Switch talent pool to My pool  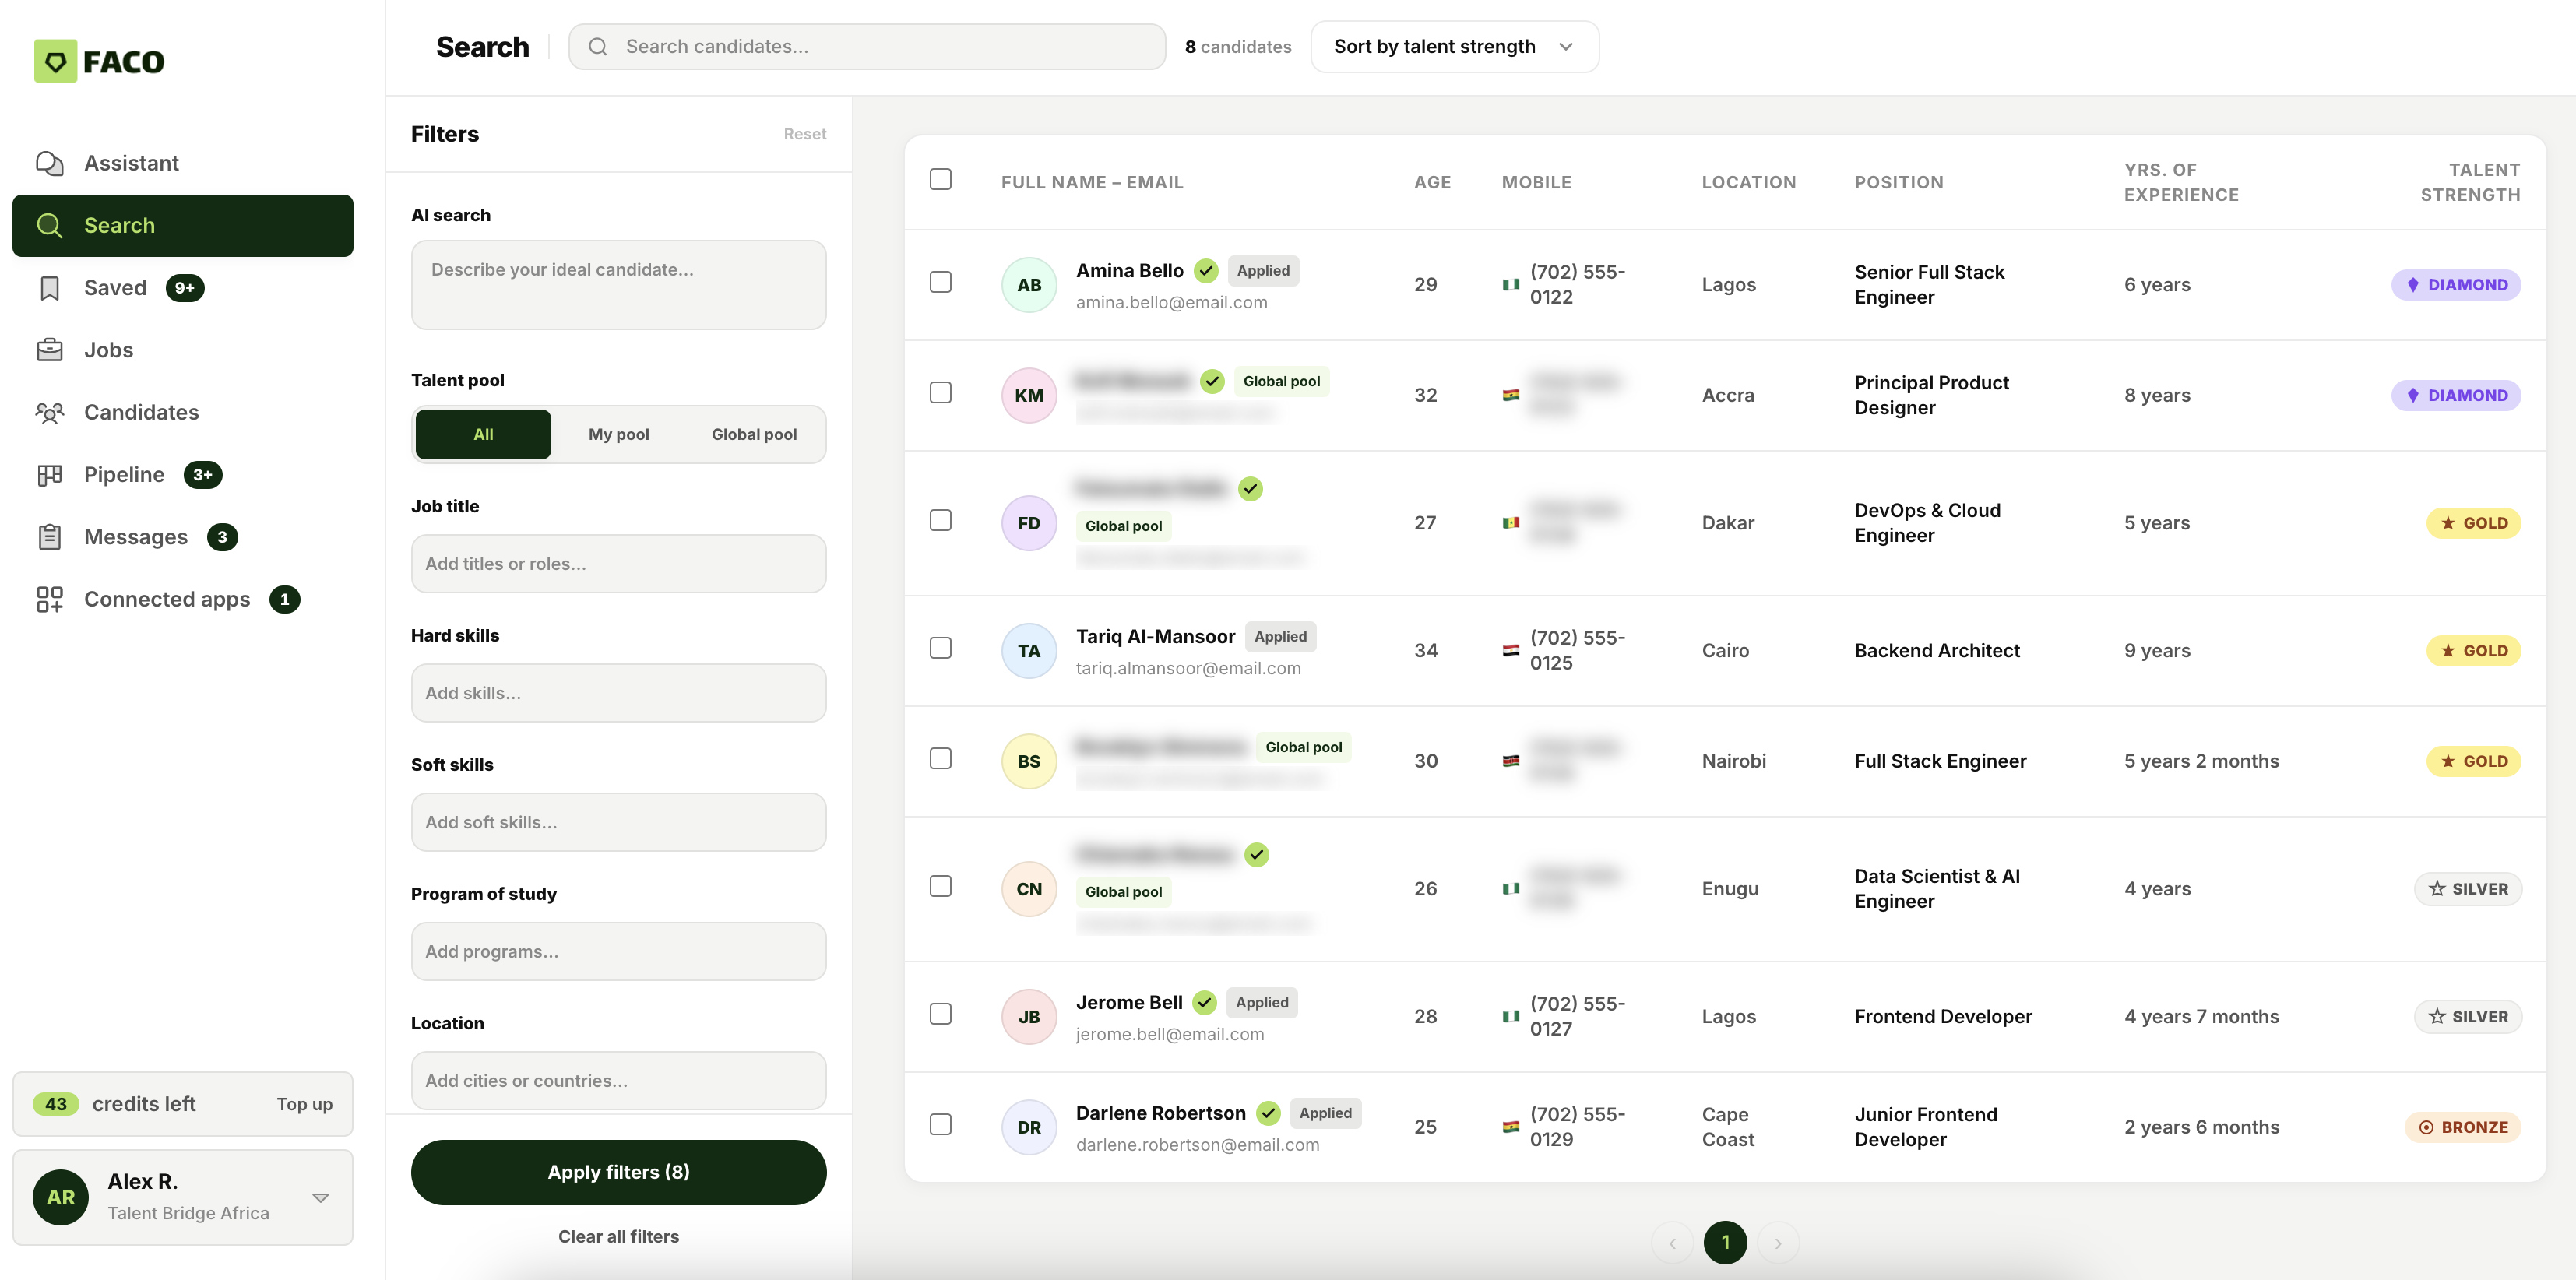click(618, 435)
